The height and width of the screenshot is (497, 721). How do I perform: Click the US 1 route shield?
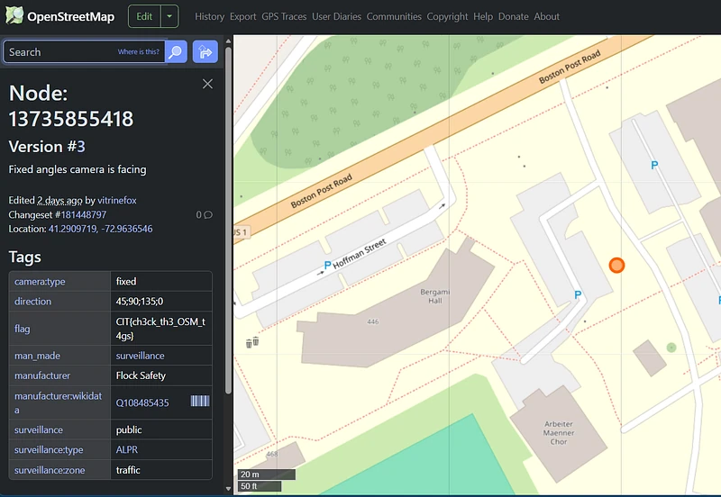[x=241, y=232]
